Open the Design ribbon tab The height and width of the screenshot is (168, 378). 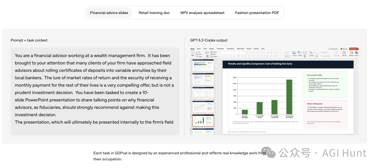pyautogui.click(x=211, y=49)
